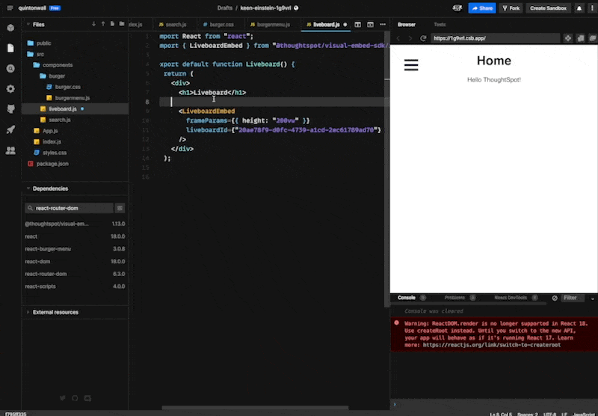Viewport: 598px width, 416px height.
Task: Open the Sandbox Info cube icon
Action: pyautogui.click(x=10, y=28)
